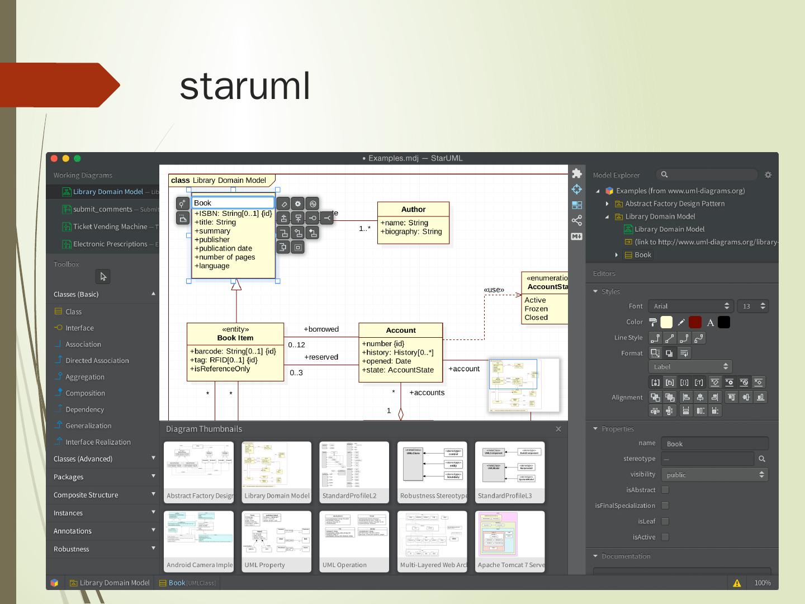Select Ticket Vending Machine working diagram
Screen dimensions: 805x604
[103, 226]
